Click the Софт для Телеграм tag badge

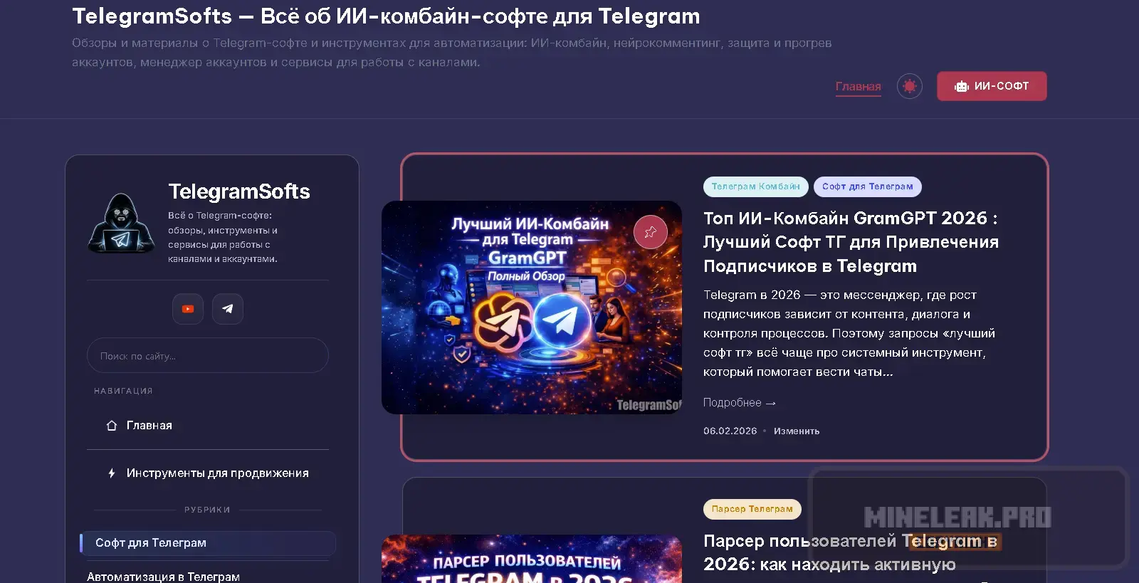pyautogui.click(x=868, y=187)
